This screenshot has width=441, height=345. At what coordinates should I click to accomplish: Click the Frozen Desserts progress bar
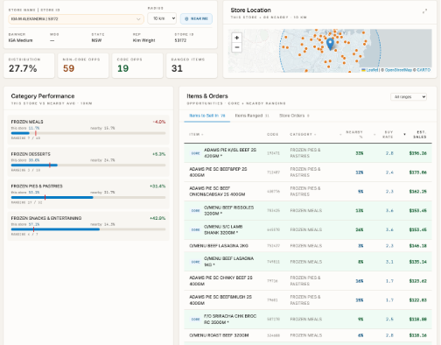coord(88,165)
